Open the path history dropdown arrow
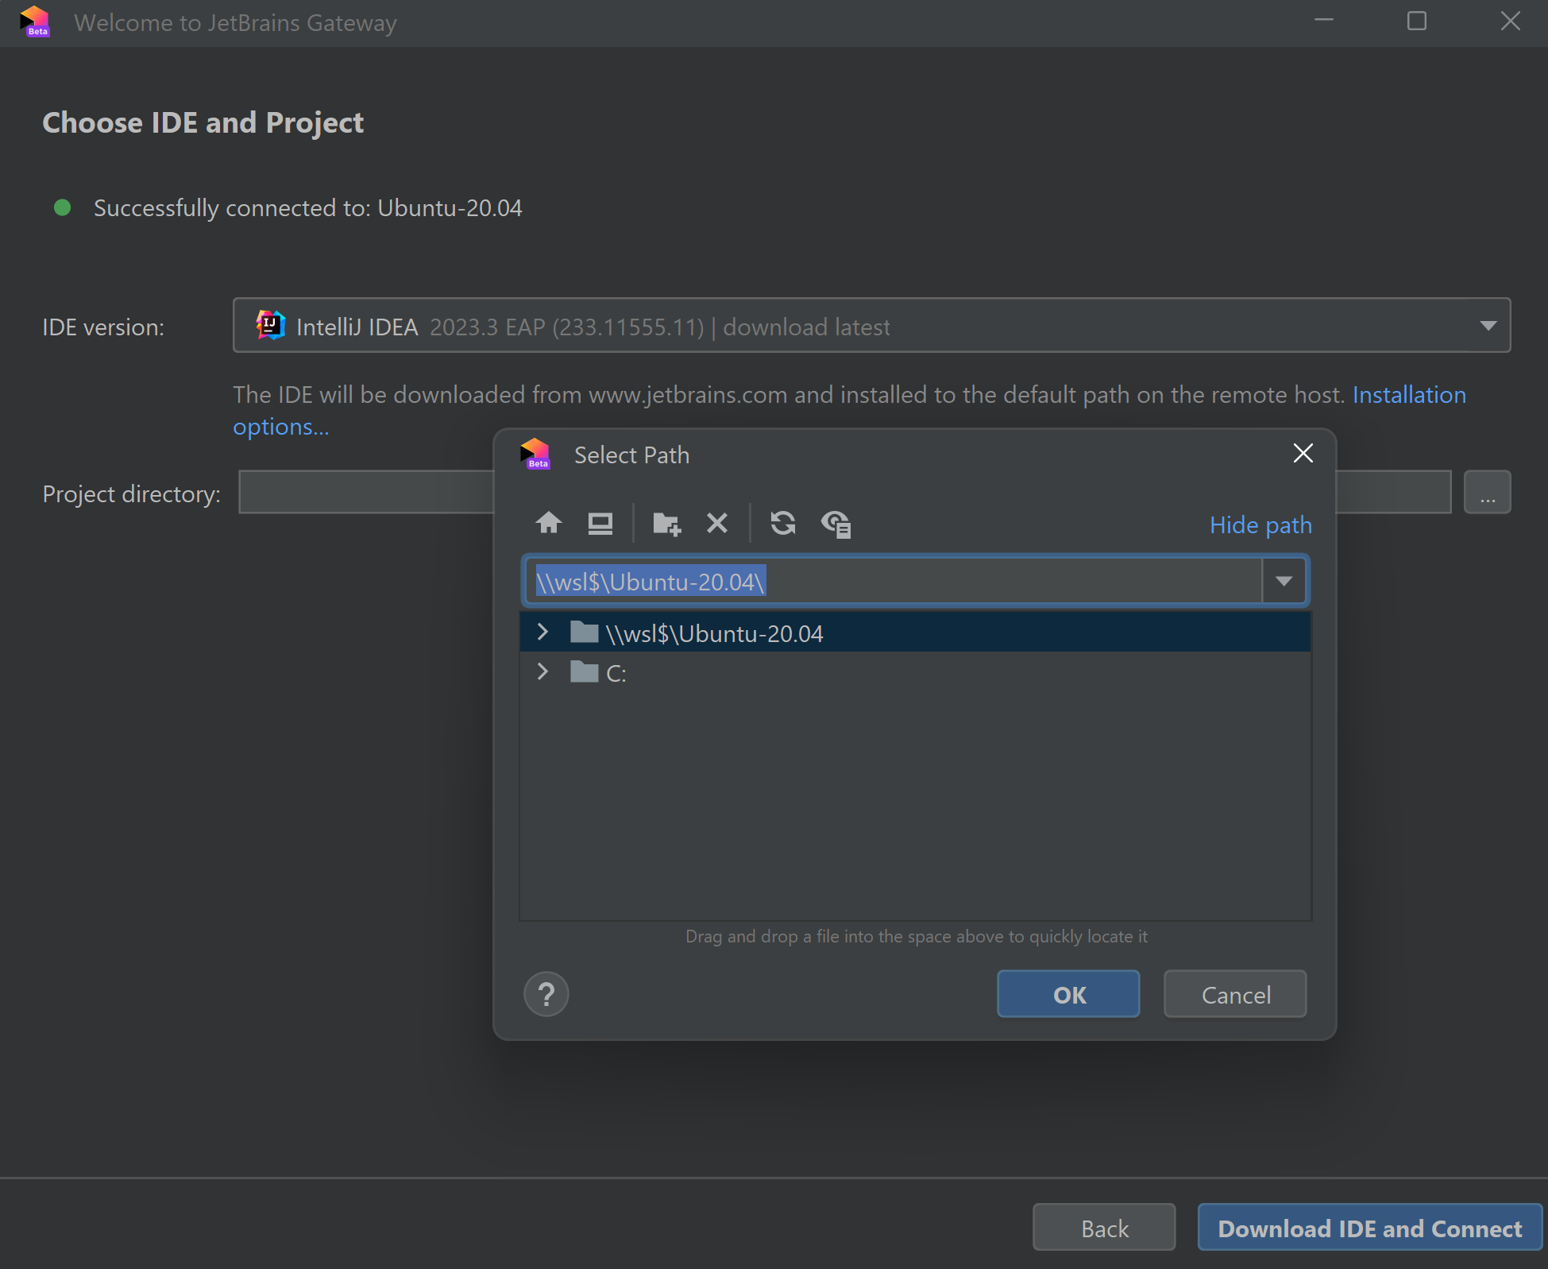This screenshot has width=1548, height=1269. [1283, 580]
